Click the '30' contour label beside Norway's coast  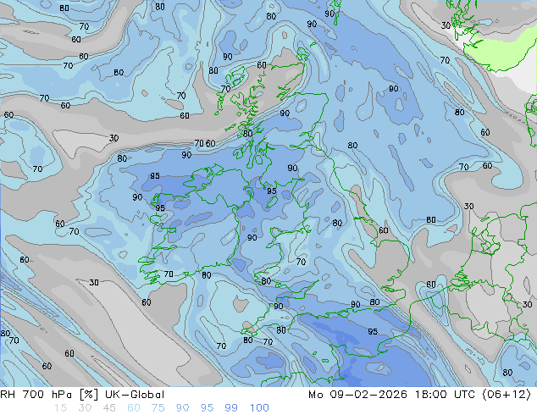(x=446, y=25)
